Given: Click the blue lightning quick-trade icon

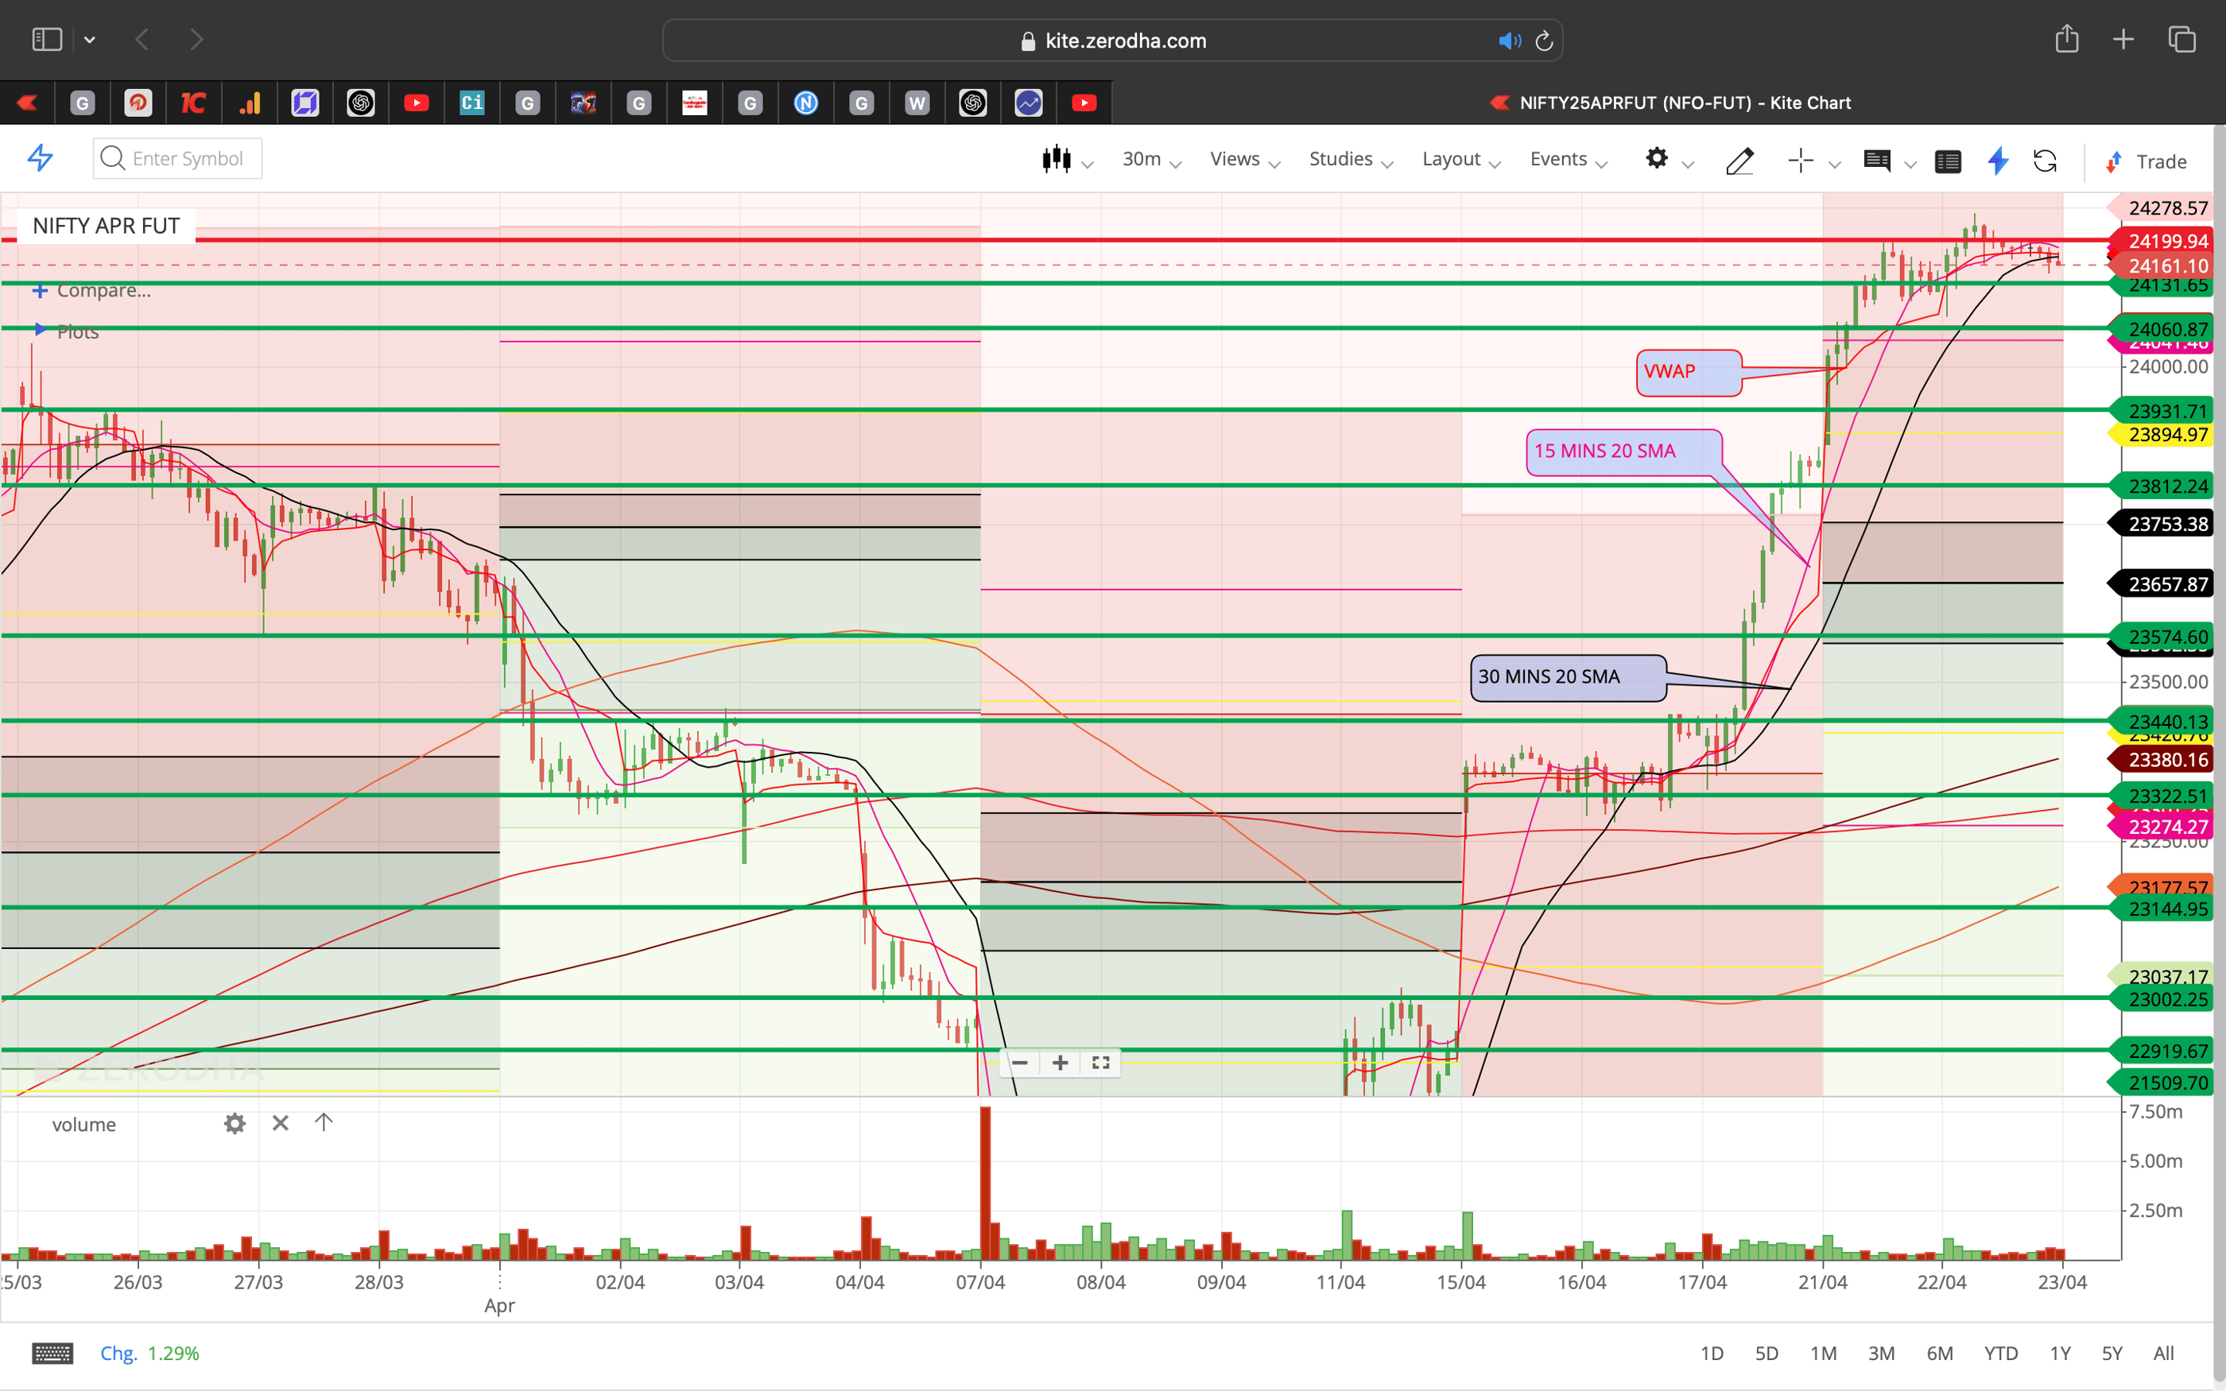Looking at the screenshot, I should click(x=1998, y=161).
